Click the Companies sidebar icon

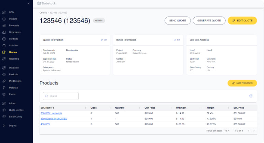tap(4, 32)
